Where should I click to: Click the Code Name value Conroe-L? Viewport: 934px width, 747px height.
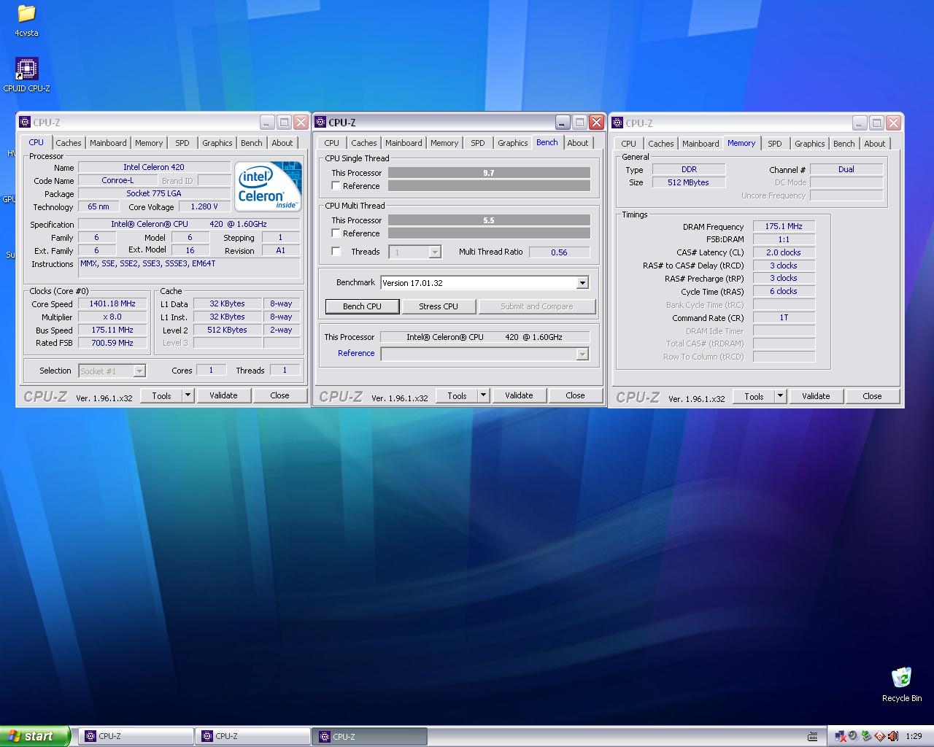click(x=117, y=180)
